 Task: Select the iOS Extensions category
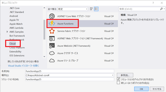17,56
